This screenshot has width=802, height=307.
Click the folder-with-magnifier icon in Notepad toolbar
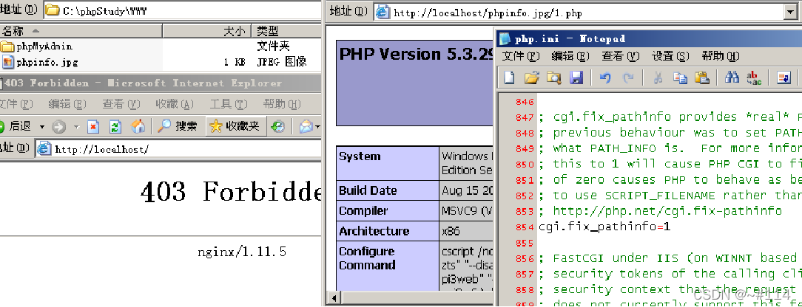pos(554,77)
